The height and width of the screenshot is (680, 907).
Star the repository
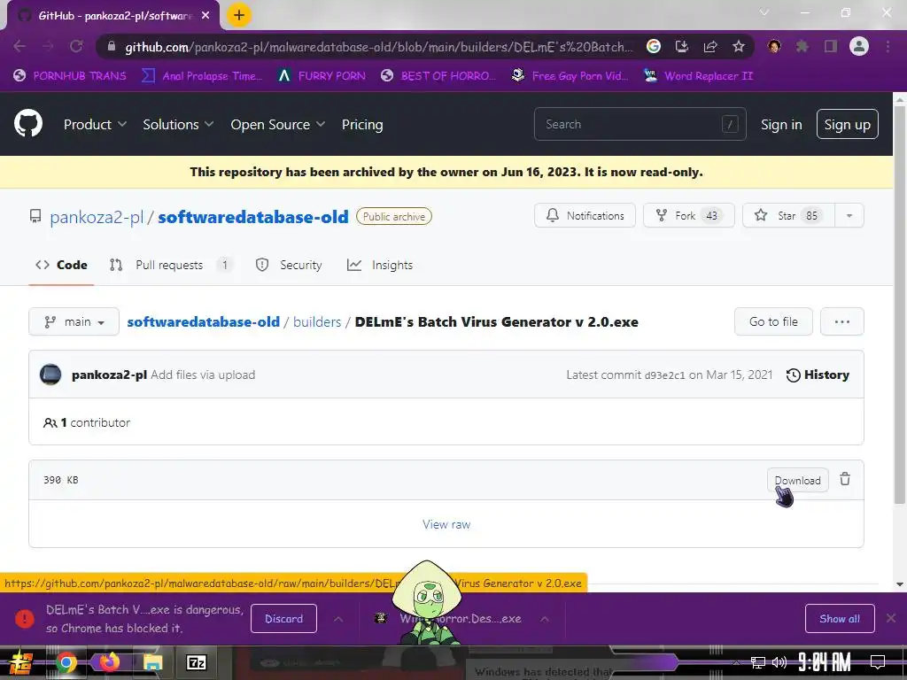coord(787,215)
